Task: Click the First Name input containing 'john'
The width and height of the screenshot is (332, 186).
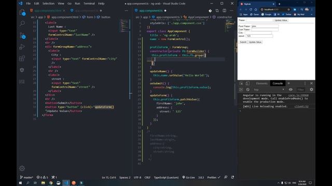Action: pyautogui.click(x=265, y=26)
